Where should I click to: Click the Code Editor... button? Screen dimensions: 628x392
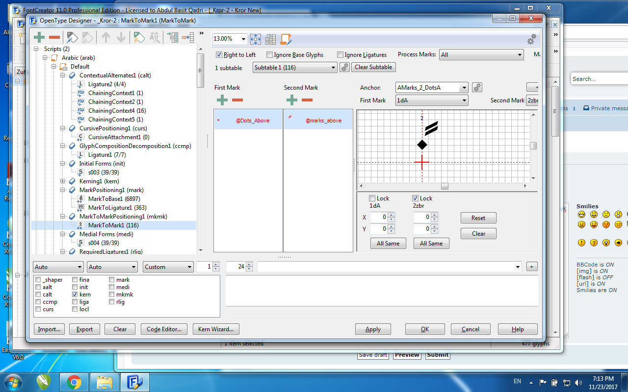[x=164, y=329]
